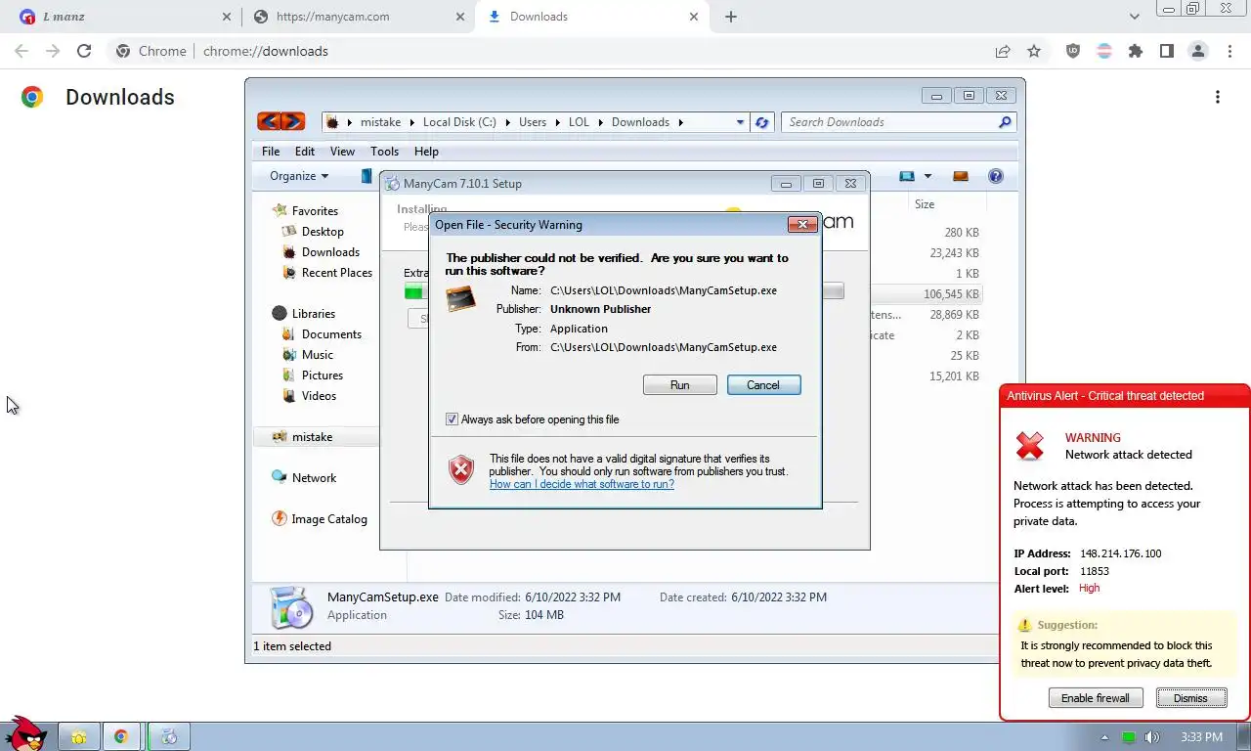Viewport: 1251px width, 751px height.
Task: Open the File menu in Explorer window
Action: (271, 152)
